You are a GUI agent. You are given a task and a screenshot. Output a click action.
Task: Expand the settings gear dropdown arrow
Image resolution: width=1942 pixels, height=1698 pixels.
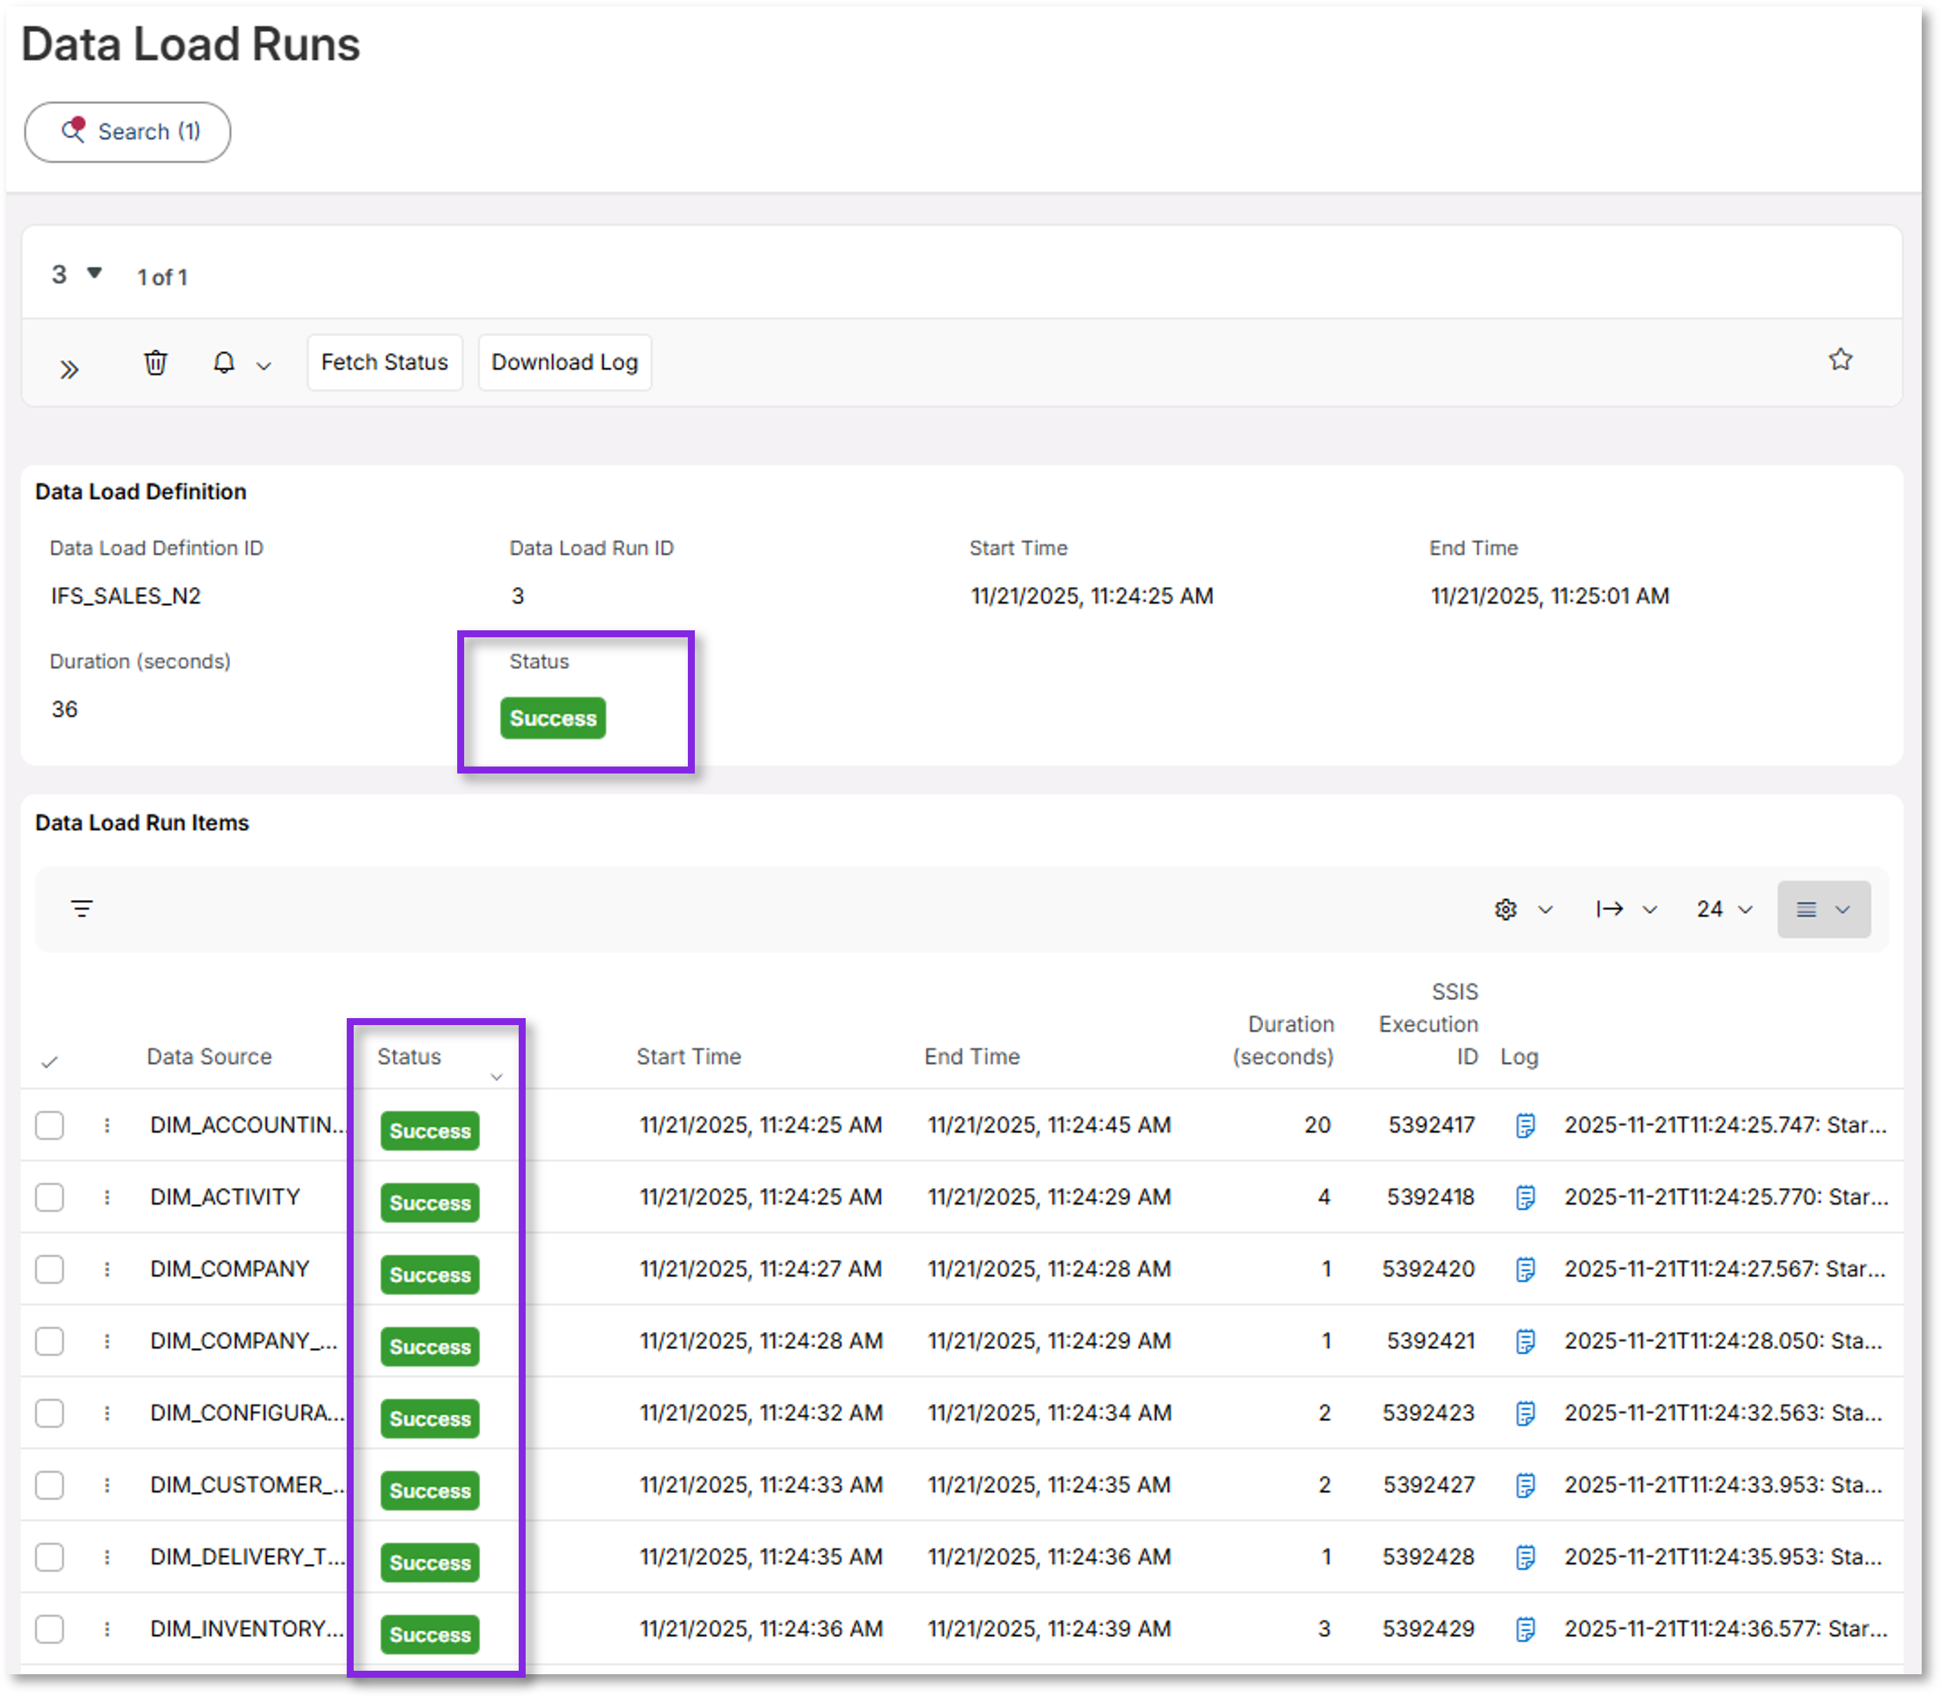coord(1545,910)
